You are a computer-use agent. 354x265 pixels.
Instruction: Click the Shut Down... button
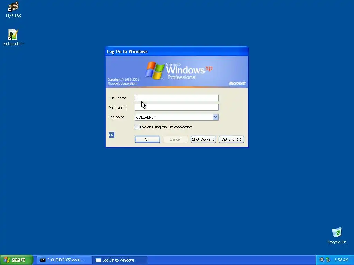click(x=203, y=139)
